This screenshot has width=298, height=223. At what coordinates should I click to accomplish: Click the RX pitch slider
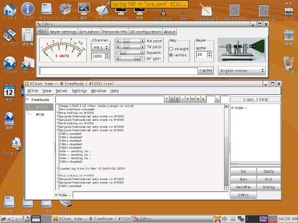[130, 41]
